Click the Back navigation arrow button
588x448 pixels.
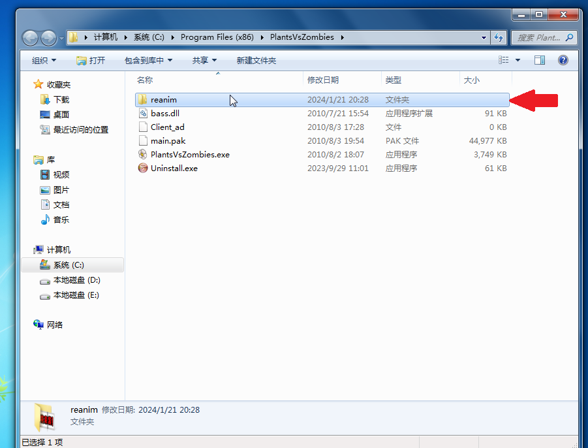point(31,38)
